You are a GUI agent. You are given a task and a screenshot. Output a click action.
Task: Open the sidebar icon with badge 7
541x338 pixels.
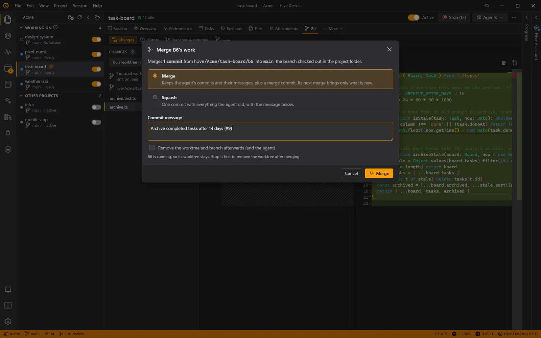(8, 68)
